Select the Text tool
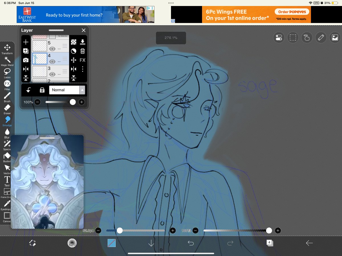This screenshot has width=342, height=256. (7, 181)
